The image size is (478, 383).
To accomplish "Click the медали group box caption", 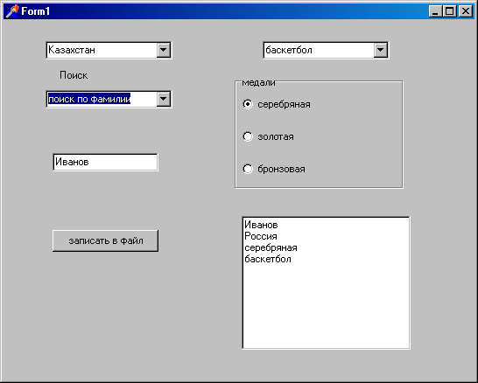I will [x=258, y=82].
